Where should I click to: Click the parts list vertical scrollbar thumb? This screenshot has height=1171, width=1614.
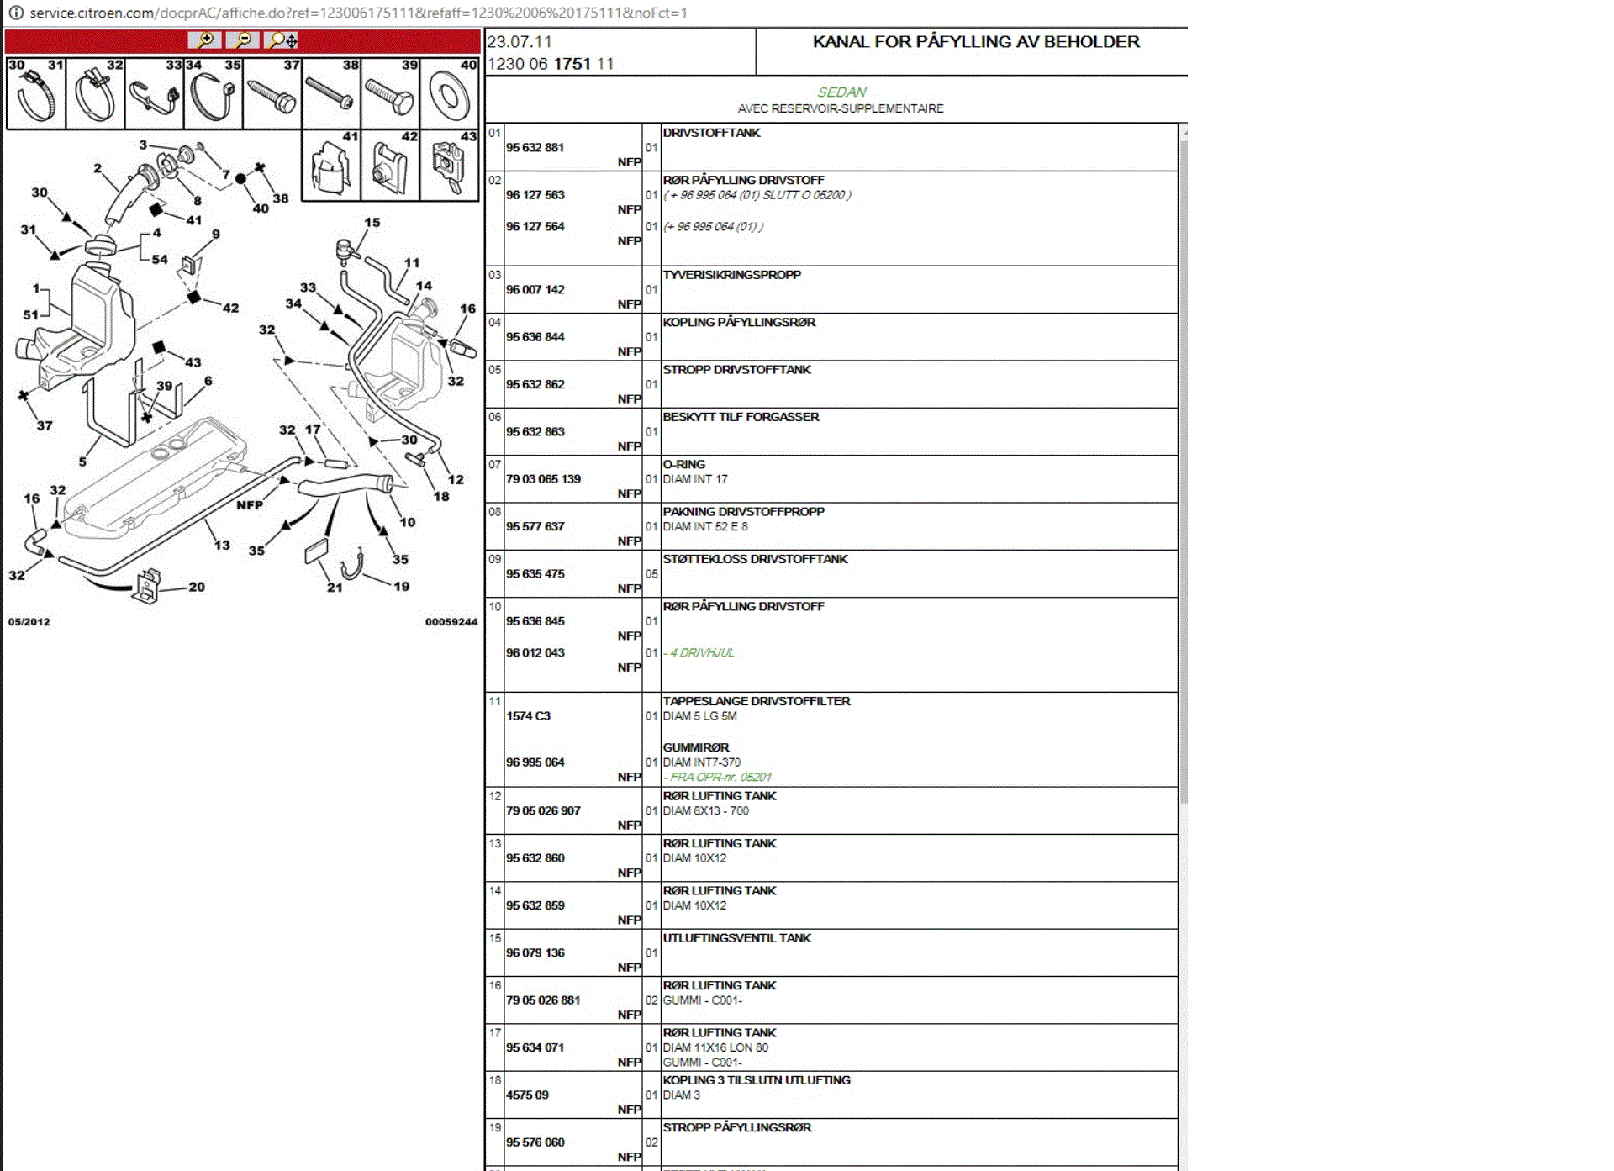click(x=1184, y=471)
